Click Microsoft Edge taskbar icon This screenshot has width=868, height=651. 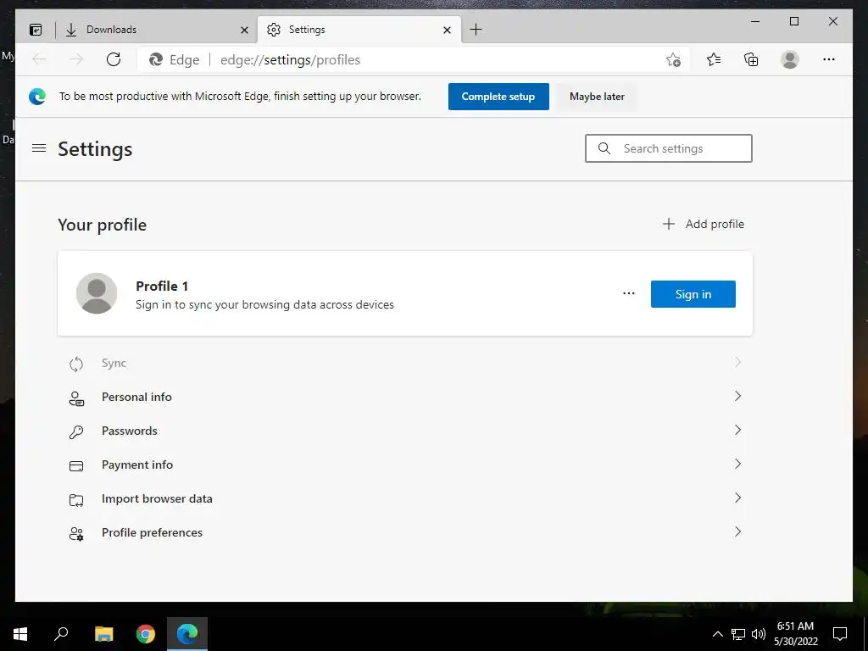tap(187, 634)
